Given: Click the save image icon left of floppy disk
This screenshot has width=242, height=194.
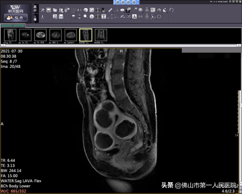Looking at the screenshot, I should pos(55,16).
